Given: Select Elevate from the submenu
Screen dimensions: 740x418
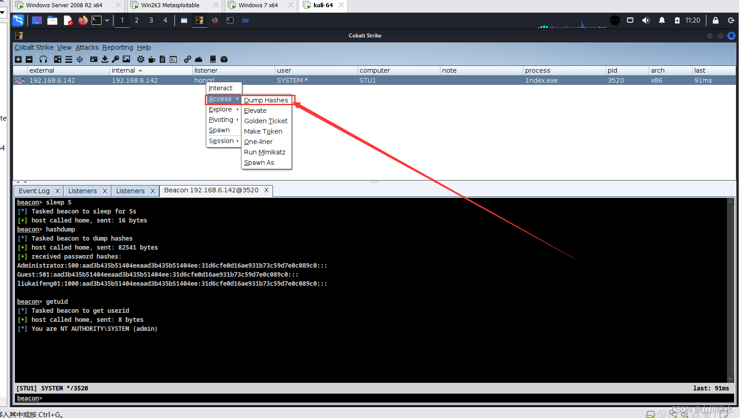Looking at the screenshot, I should click(266, 111).
